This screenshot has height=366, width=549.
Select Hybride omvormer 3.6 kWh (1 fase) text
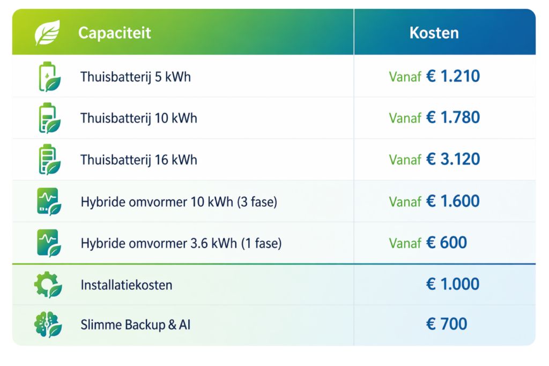pos(181,243)
